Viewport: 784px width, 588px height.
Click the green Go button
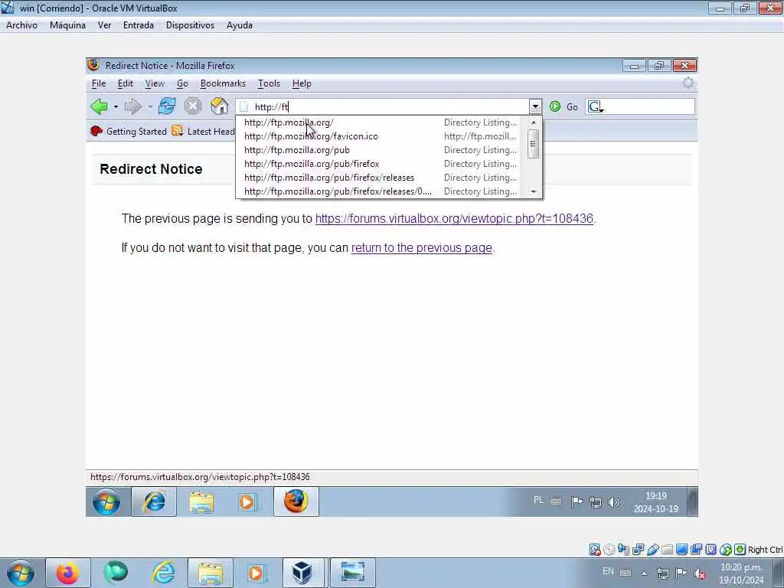(x=563, y=106)
